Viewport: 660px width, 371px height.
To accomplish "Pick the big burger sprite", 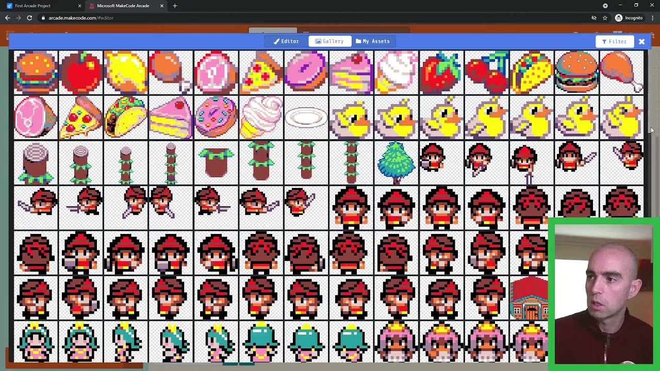I will click(x=576, y=72).
